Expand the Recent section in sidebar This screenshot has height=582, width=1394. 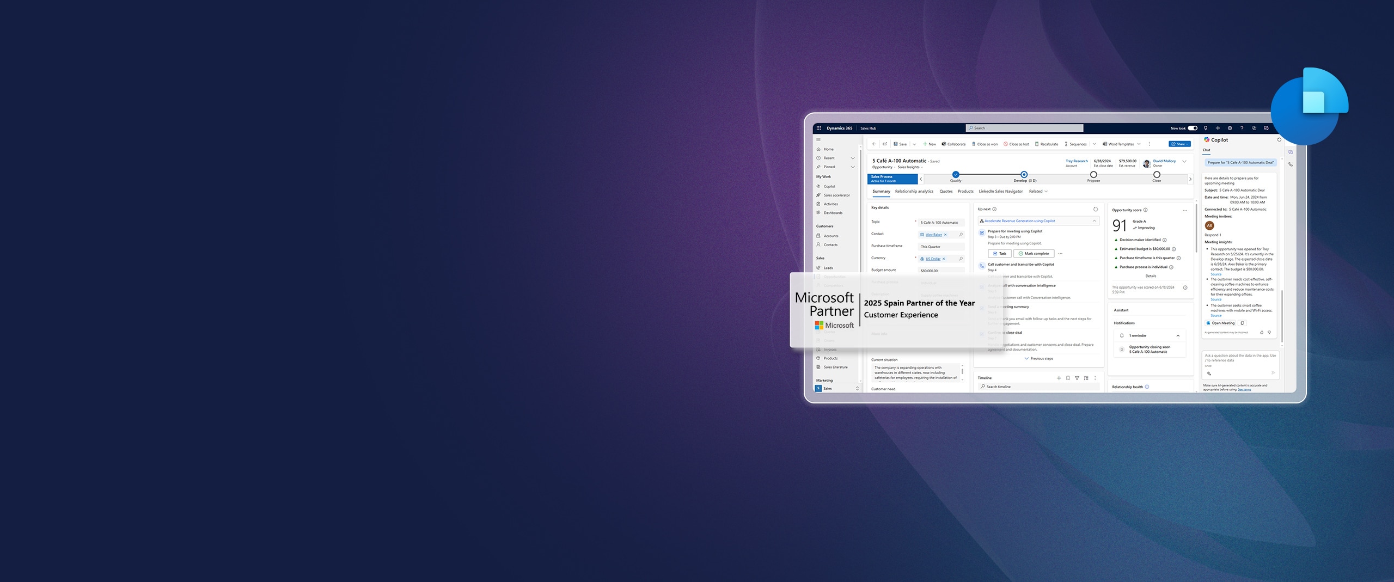click(852, 158)
